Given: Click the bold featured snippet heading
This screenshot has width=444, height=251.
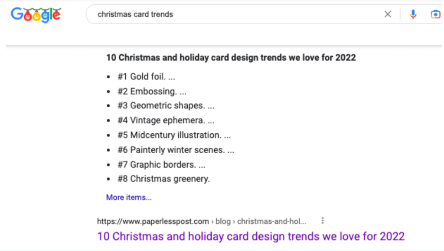Looking at the screenshot, I should tap(231, 57).
